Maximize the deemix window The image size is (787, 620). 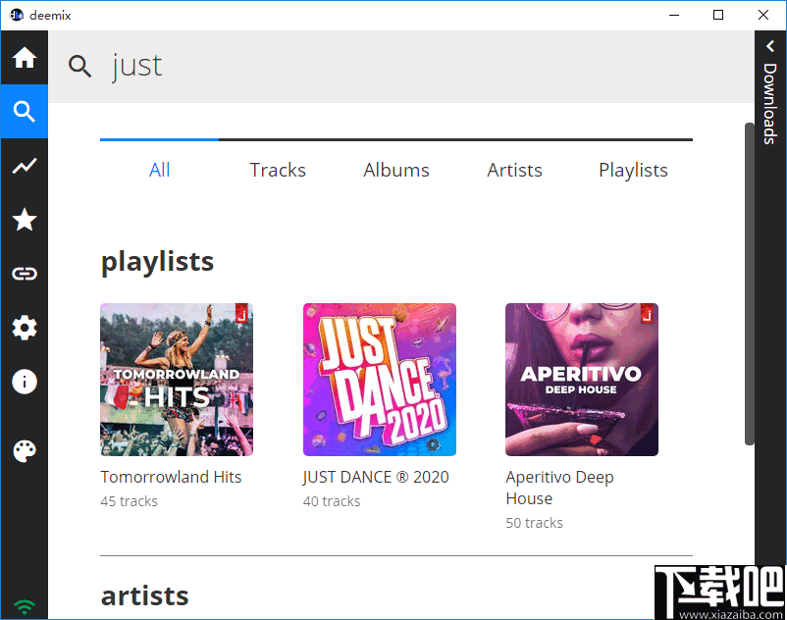point(718,15)
